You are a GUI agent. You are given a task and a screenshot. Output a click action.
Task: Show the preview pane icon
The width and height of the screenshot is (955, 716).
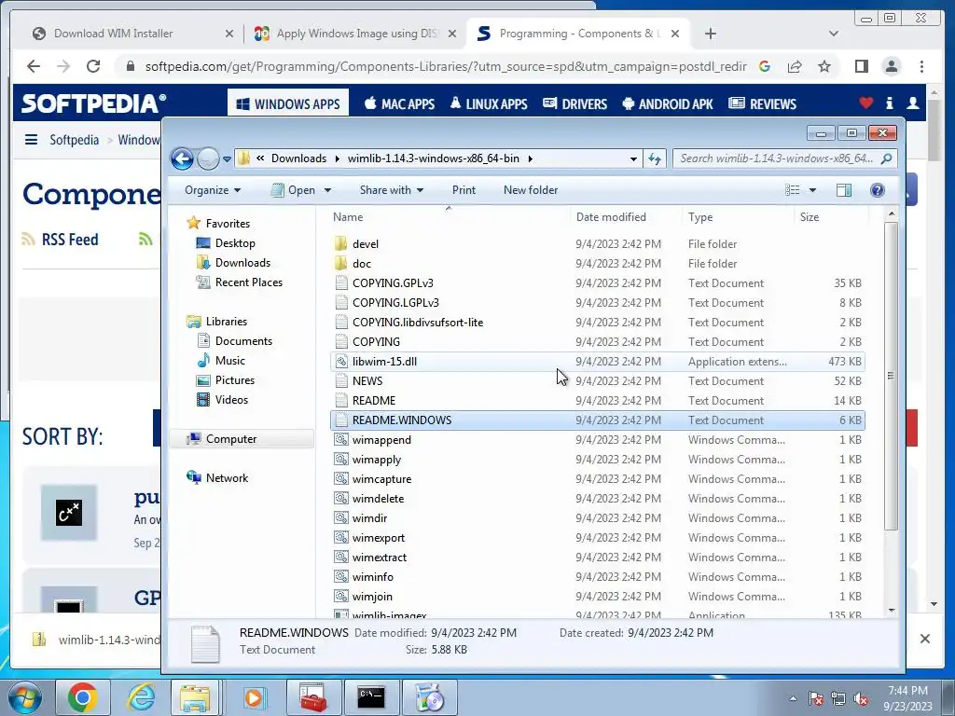tap(843, 190)
